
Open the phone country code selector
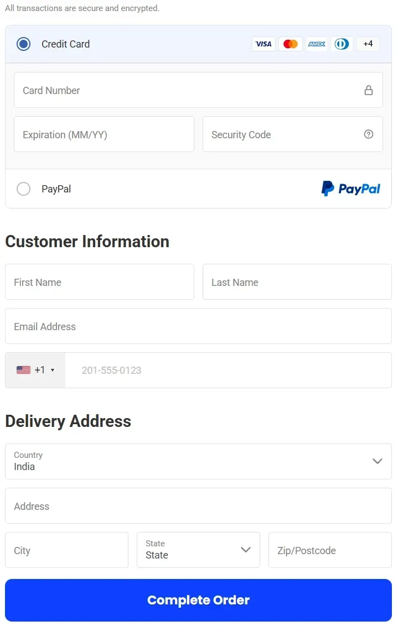pos(34,369)
